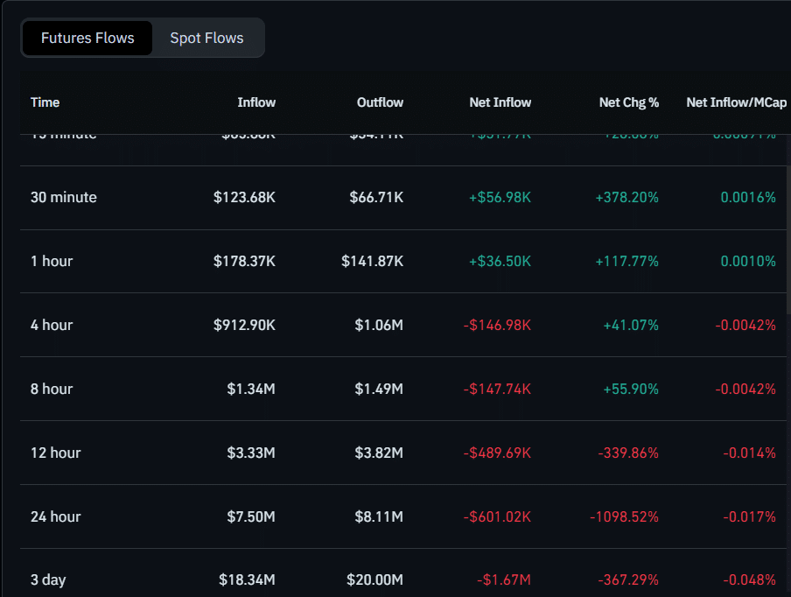Click the -1098.52% net change value
Viewport: 791px width, 597px height.
coord(625,516)
